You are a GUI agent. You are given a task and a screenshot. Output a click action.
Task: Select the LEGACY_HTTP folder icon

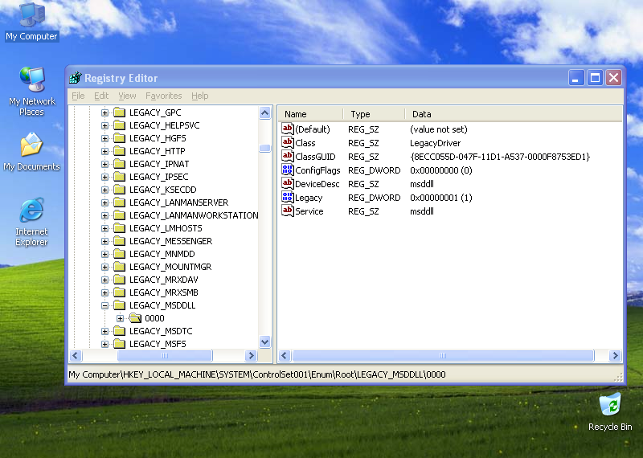pos(119,151)
